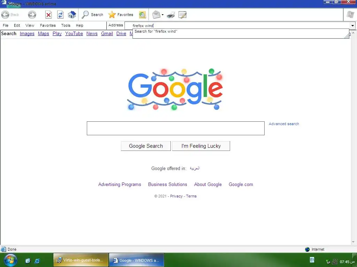This screenshot has width=357, height=267.
Task: Open the Gmail link
Action: tap(107, 34)
